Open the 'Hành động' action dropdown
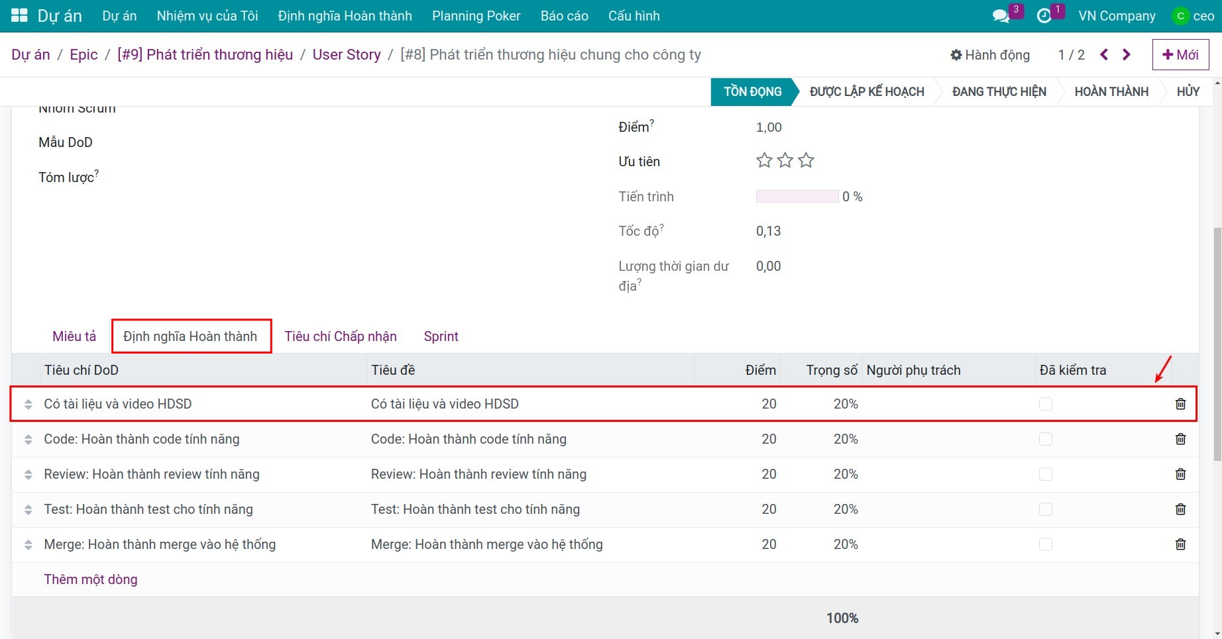Viewport: 1222px width, 639px height. (x=990, y=55)
